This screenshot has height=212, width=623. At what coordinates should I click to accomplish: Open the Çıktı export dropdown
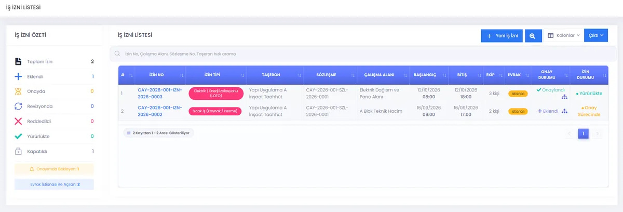pos(595,35)
